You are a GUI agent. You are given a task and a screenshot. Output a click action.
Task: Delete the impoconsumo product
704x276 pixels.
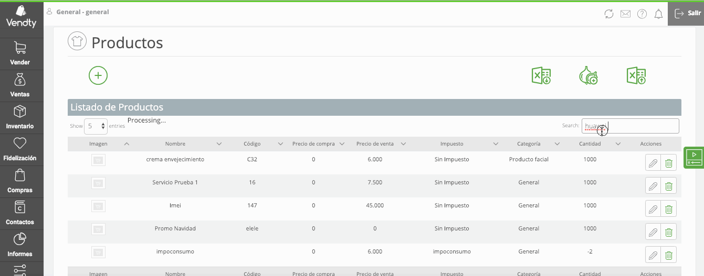point(668,255)
